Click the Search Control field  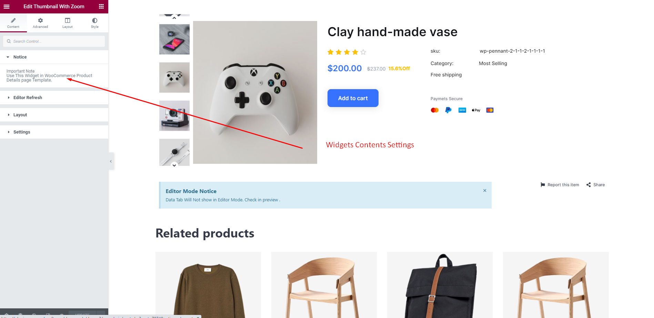tap(54, 41)
